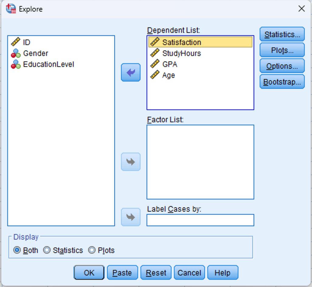Open the Bootstrap... dialog
Screen dimensions: 312x287
point(282,82)
